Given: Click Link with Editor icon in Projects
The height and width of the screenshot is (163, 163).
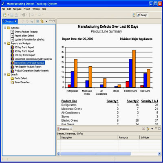Looking at the screenshot, I should coord(42,21).
